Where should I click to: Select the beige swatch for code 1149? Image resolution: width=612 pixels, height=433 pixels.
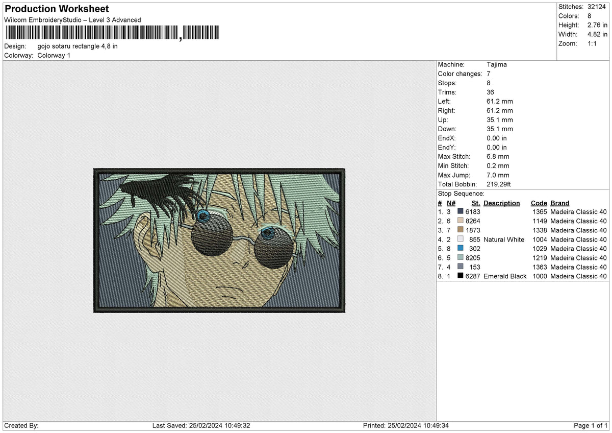pyautogui.click(x=461, y=221)
